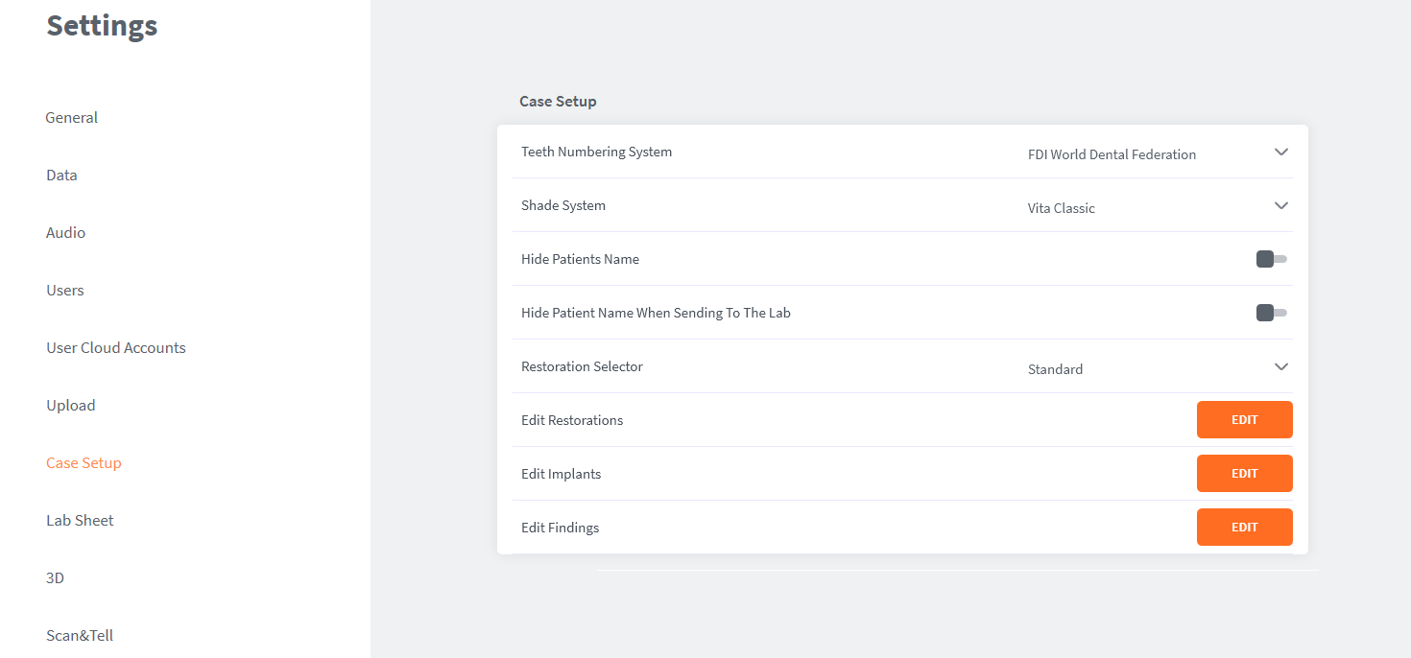
Task: Open the General settings section
Action: [72, 118]
